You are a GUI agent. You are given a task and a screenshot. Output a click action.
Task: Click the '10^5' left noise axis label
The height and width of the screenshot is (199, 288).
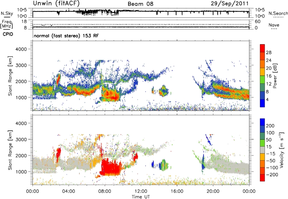(22, 10)
